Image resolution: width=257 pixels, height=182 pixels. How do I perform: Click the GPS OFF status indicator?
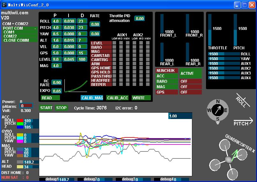[x=191, y=92]
